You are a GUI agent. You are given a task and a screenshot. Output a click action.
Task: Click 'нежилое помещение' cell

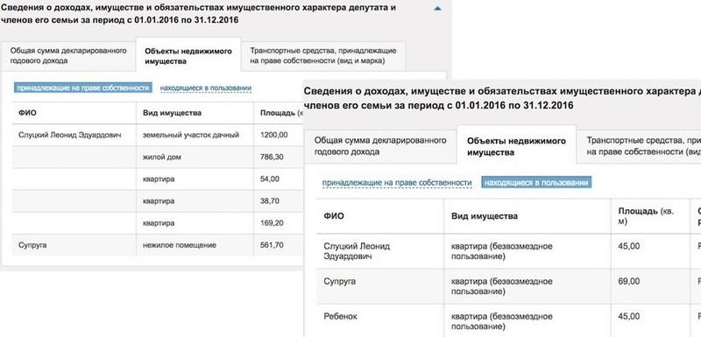point(180,245)
